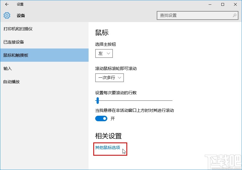Click the back arrow in the title bar
This screenshot has height=170, width=242.
click(x=6, y=4)
